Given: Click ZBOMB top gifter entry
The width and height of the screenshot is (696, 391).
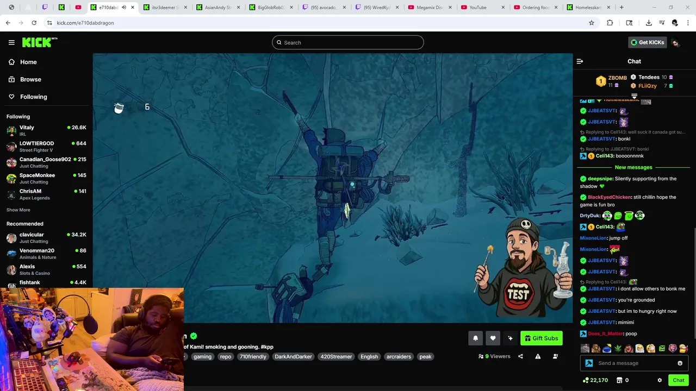Looking at the screenshot, I should (612, 81).
